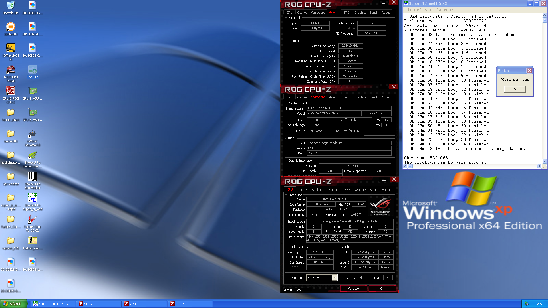The width and height of the screenshot is (548, 308).
Task: Click Super PI horizontal scrollbar right arrow
Action: click(539, 166)
